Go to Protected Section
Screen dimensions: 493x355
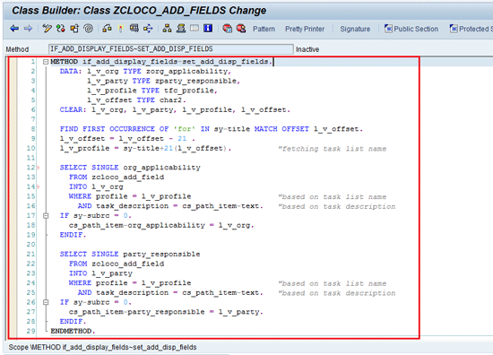point(471,29)
